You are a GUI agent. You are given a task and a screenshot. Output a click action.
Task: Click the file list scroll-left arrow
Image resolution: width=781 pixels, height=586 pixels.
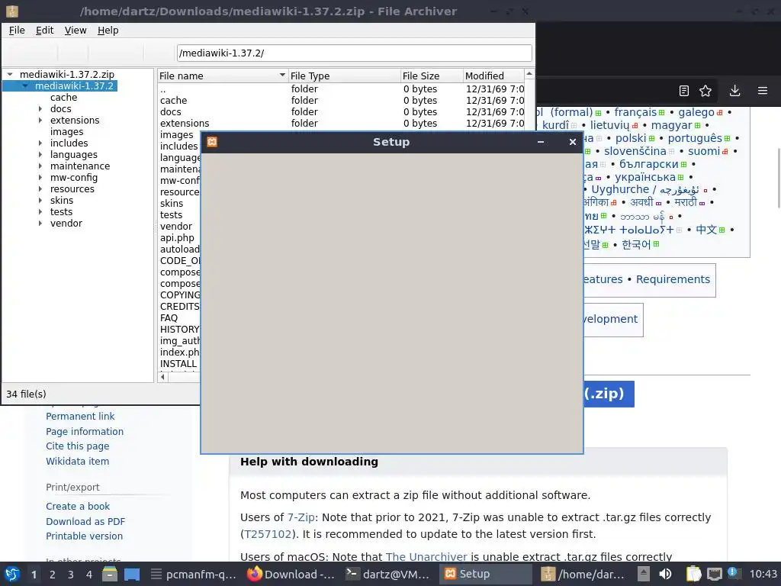(x=163, y=377)
